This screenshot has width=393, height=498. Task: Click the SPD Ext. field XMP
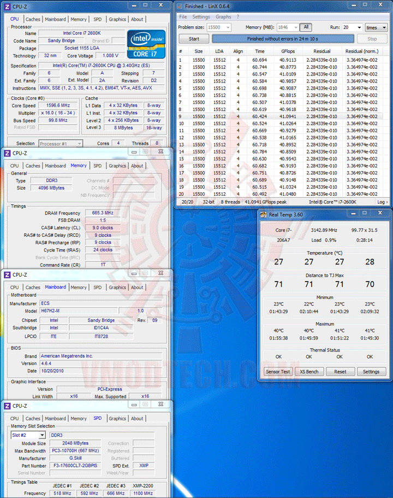click(144, 465)
